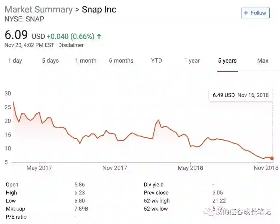This screenshot has height=224, width=280.
Task: Click the Nov 2017 axis label
Action: tap(115, 168)
